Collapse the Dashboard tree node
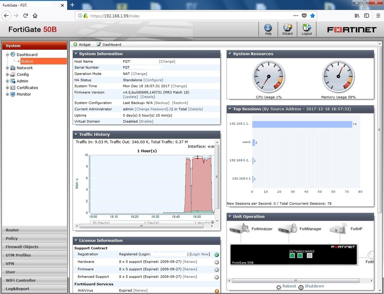The width and height of the screenshot is (384, 294). tap(7, 55)
